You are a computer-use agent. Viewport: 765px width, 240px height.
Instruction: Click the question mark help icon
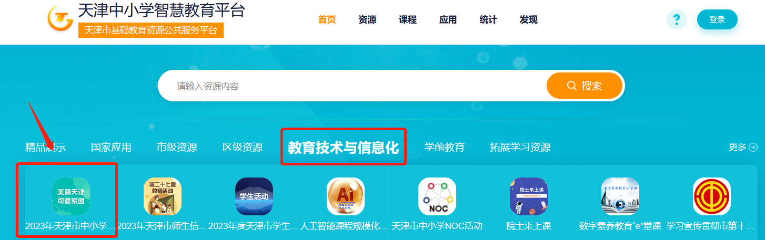click(677, 19)
